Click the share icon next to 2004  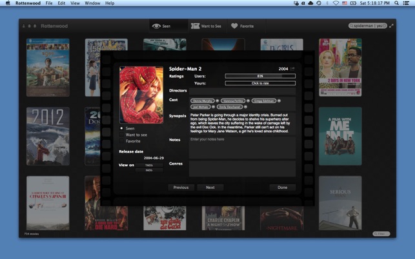click(x=292, y=68)
